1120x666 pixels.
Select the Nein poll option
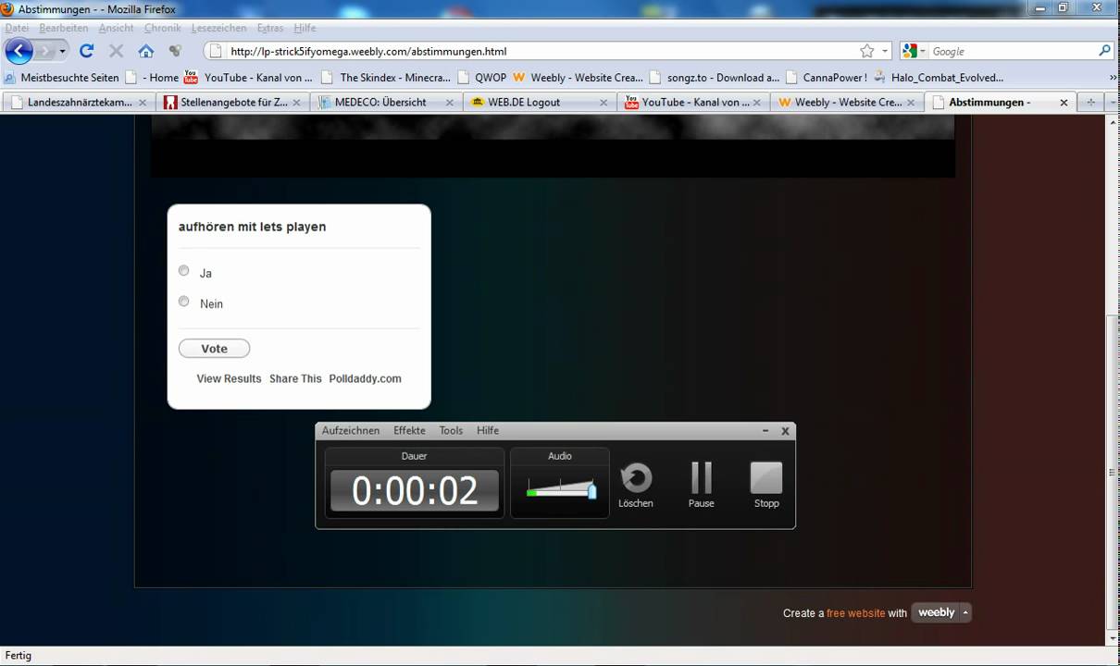point(183,302)
